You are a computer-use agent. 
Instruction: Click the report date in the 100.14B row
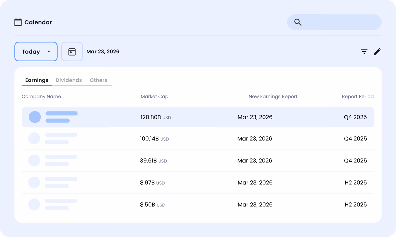coord(255,139)
